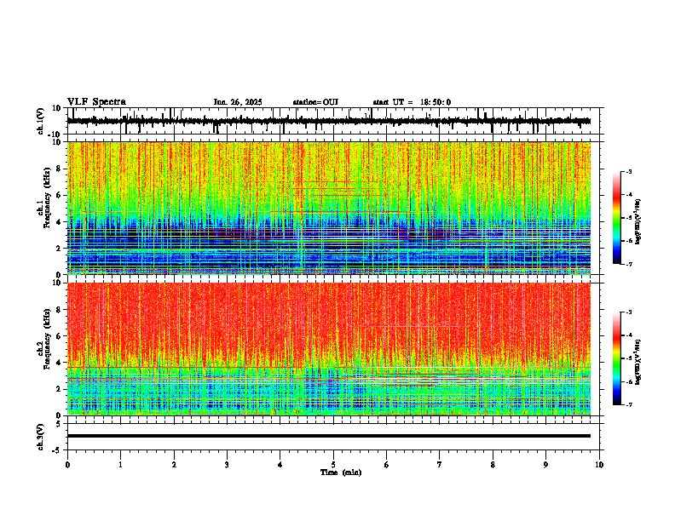Screen dimensions: 675x521
Task: Click the log(PSD) unit label beside ch.2 colorbar
Action: [x=638, y=361]
